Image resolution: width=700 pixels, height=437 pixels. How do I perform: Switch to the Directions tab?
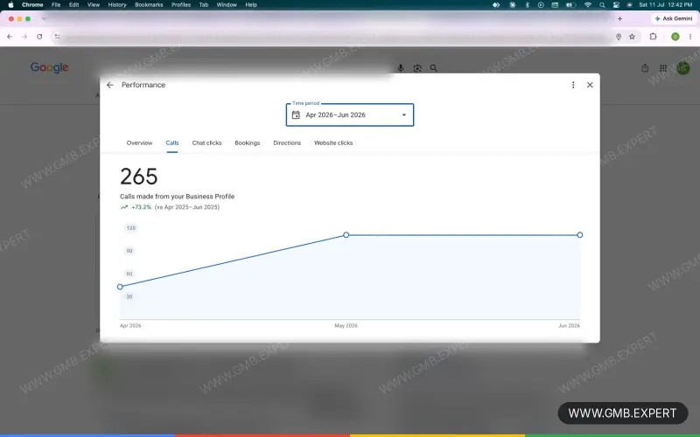tap(287, 143)
